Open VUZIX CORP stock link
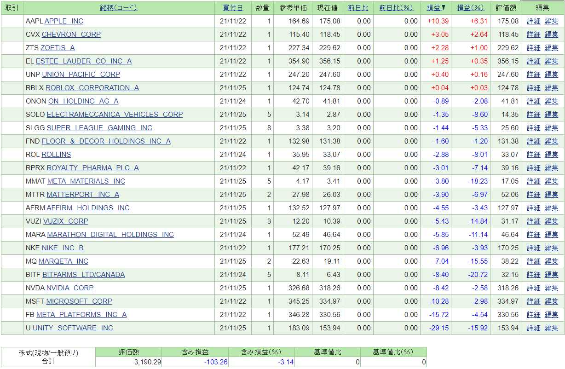Image resolution: width=565 pixels, height=369 pixels. pos(66,221)
